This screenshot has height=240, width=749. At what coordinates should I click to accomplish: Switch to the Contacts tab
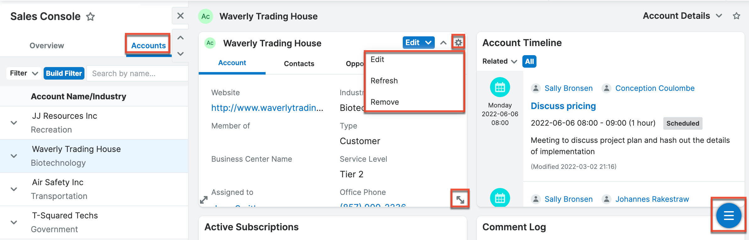click(299, 63)
